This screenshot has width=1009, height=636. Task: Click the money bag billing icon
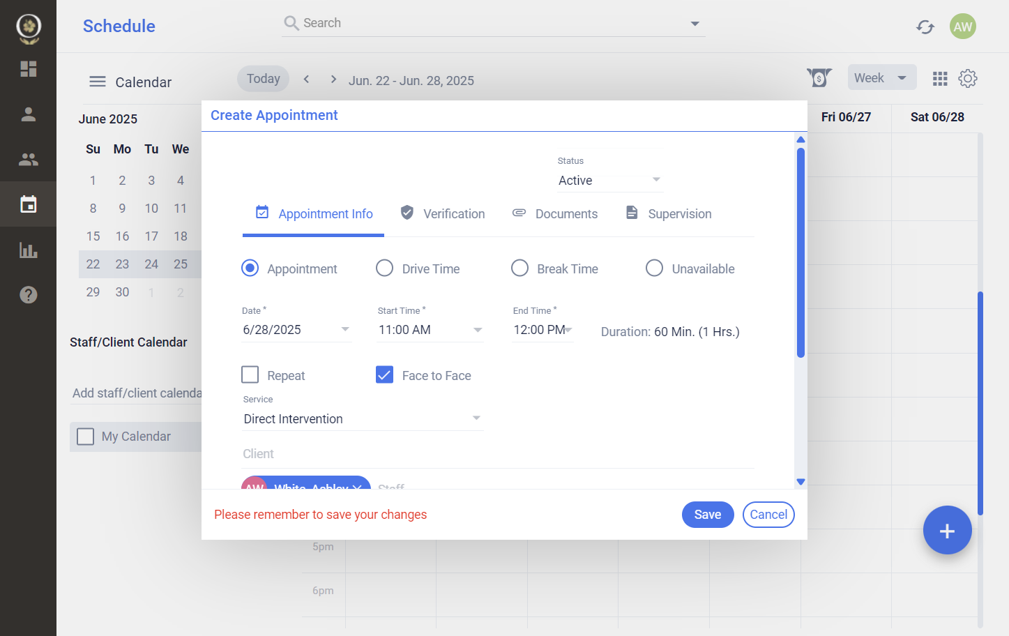coord(819,77)
